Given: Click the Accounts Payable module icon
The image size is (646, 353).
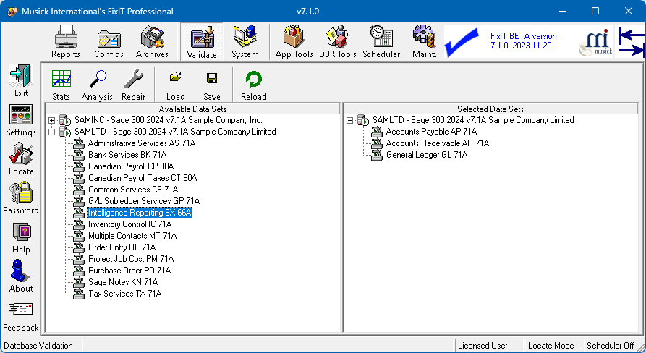Looking at the screenshot, I should (x=377, y=132).
